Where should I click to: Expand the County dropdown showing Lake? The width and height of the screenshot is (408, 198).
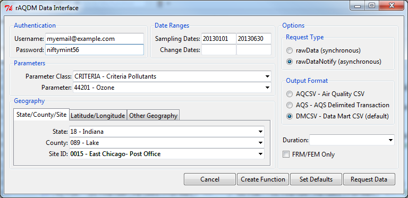pos(167,143)
